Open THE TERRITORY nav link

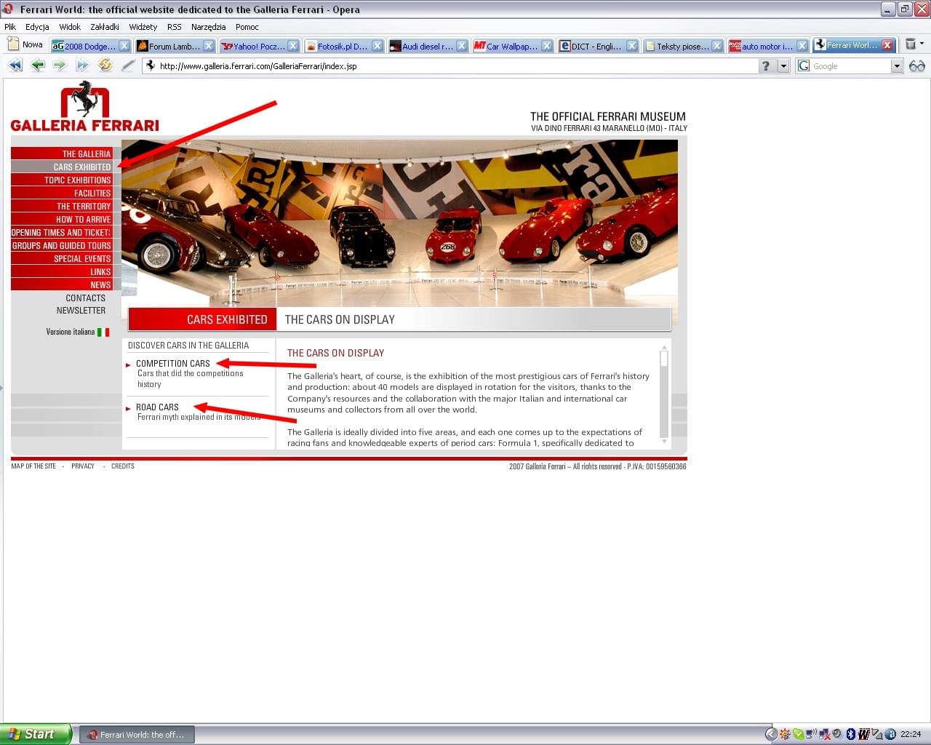61,206
